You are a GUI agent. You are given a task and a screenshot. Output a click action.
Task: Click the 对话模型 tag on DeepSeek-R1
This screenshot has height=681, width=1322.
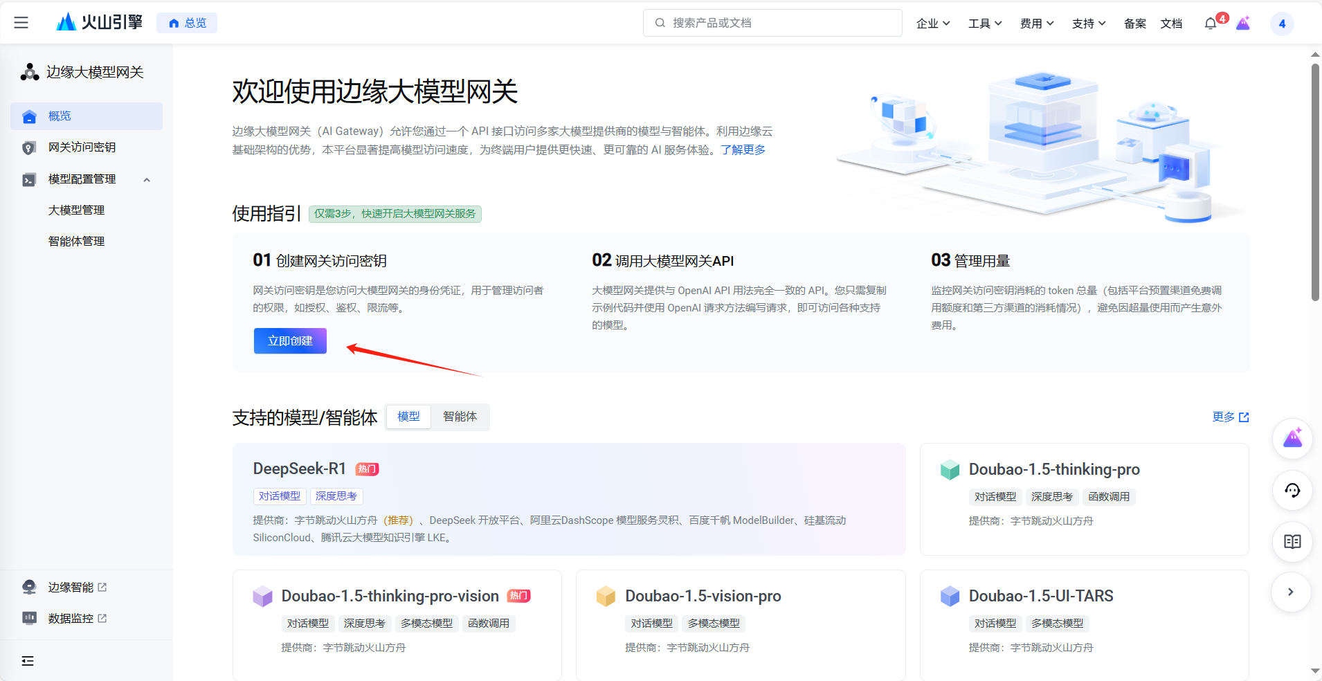click(280, 496)
